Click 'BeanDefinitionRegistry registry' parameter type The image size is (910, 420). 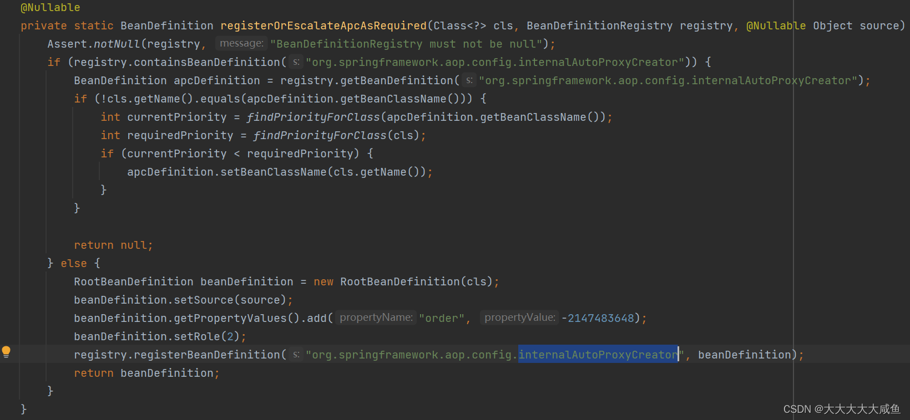(x=630, y=26)
